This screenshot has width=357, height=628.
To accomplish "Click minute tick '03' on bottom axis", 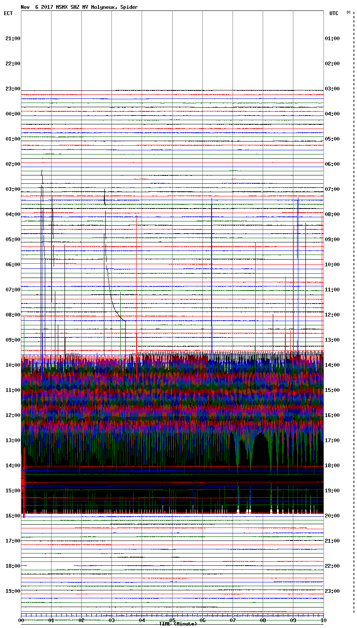I will (x=112, y=620).
